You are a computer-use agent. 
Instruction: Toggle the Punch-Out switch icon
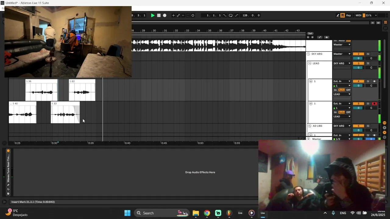click(236, 16)
